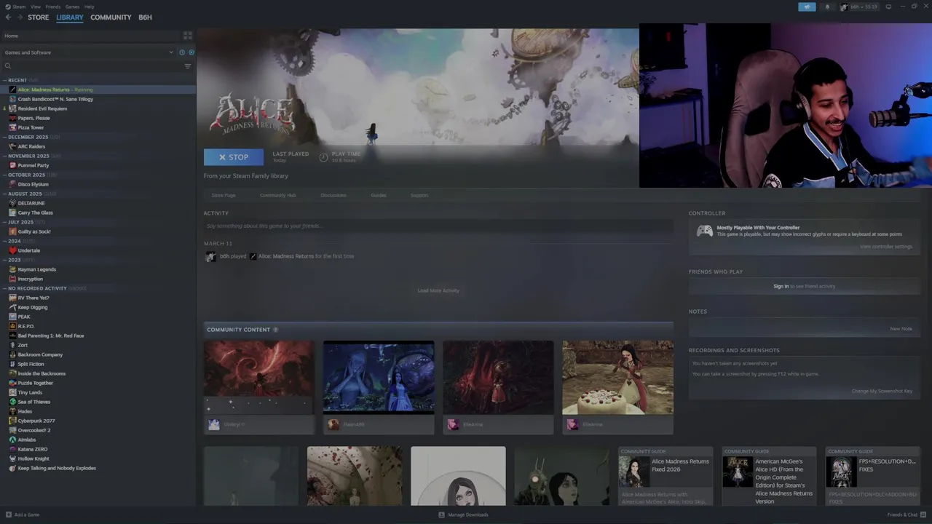Select DELTARUNE game icon
932x524 pixels.
(12, 203)
